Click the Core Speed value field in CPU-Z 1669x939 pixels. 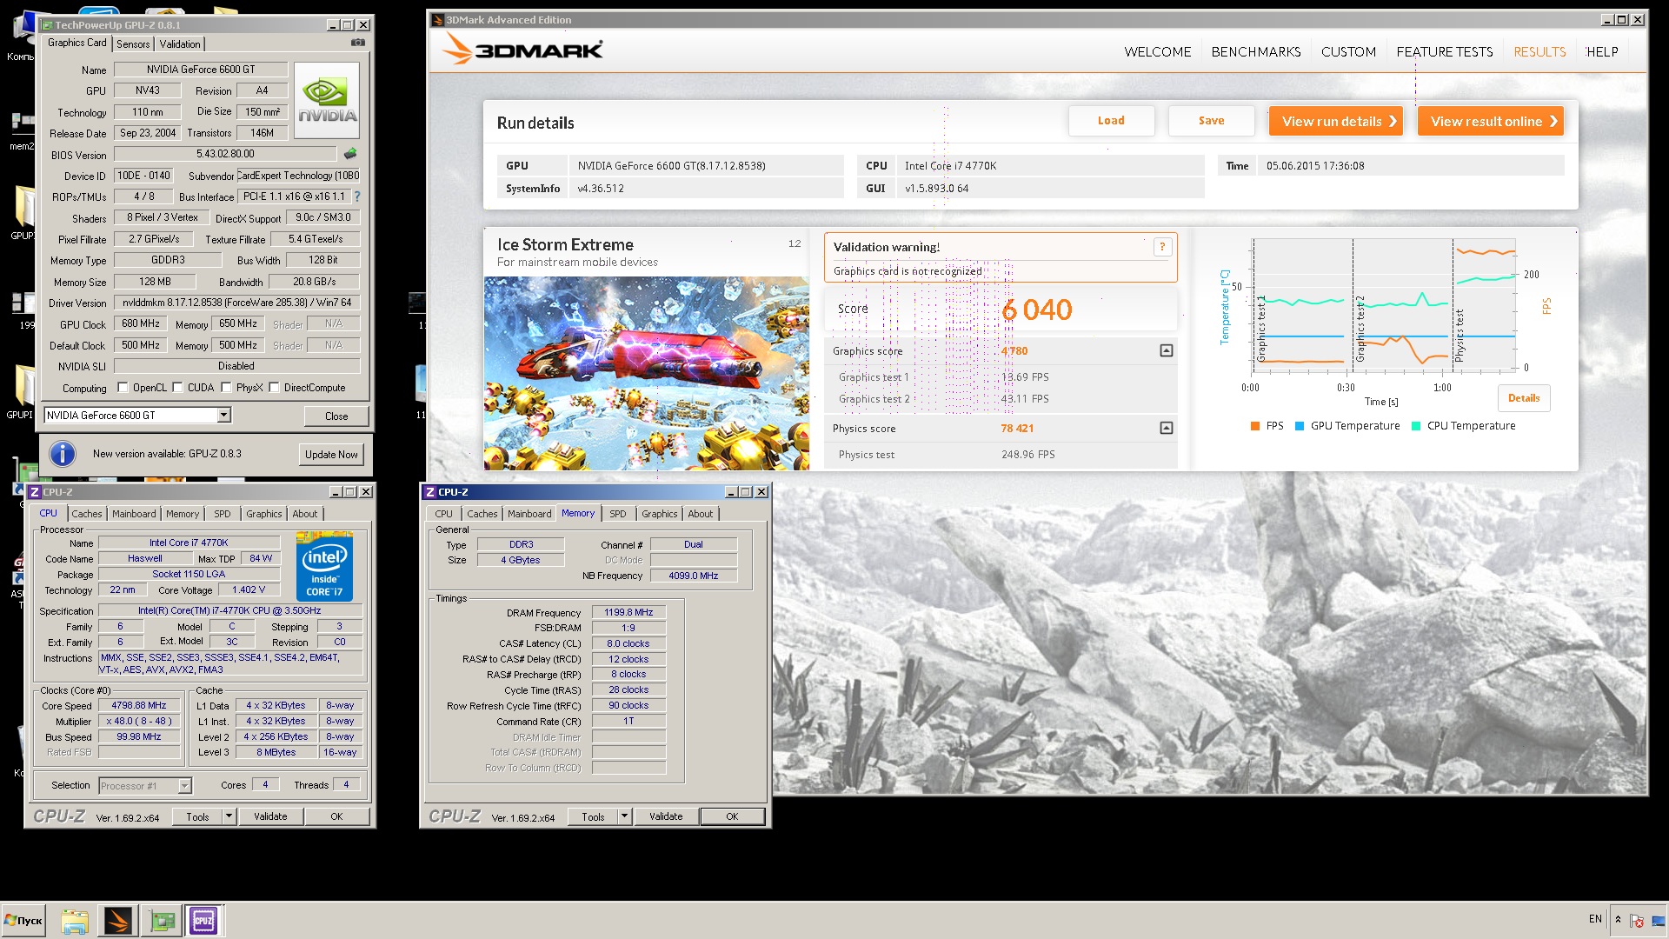(x=139, y=705)
